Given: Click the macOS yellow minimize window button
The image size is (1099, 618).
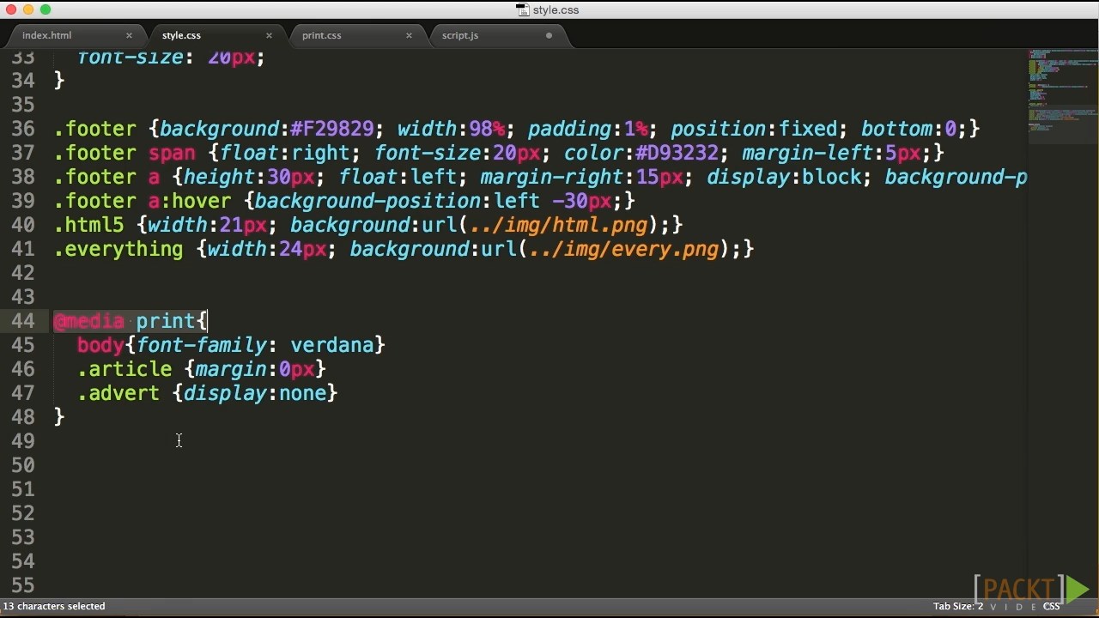Looking at the screenshot, I should point(28,9).
